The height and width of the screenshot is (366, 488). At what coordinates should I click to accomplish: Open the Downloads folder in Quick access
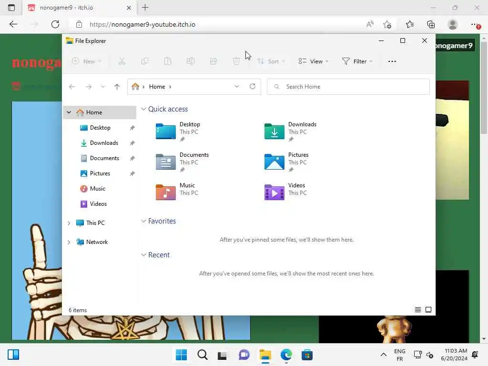pyautogui.click(x=291, y=132)
